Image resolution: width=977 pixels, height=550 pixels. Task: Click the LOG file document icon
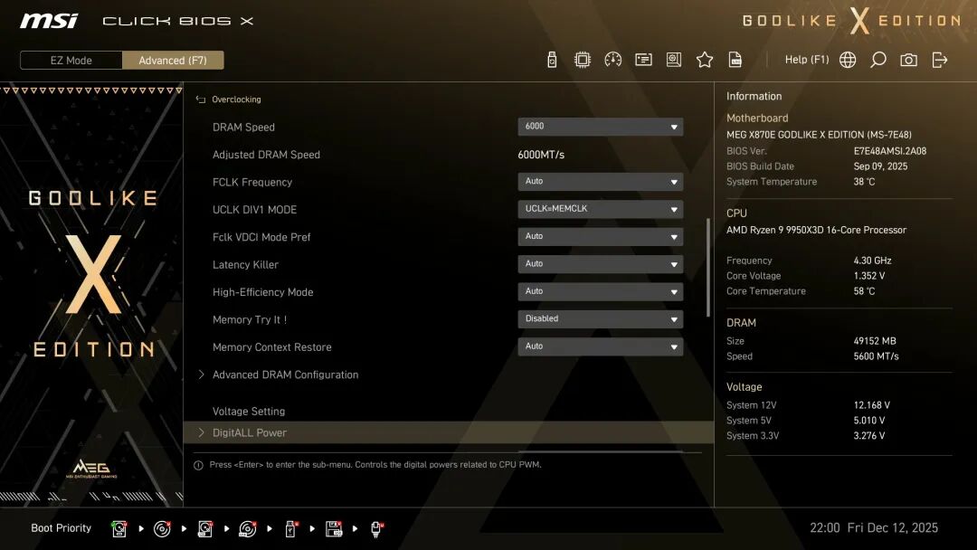click(x=735, y=60)
